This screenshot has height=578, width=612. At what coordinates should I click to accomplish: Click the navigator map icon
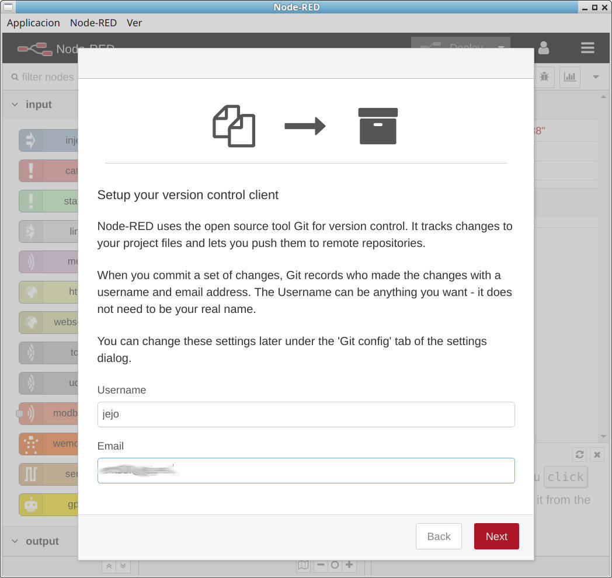point(303,565)
